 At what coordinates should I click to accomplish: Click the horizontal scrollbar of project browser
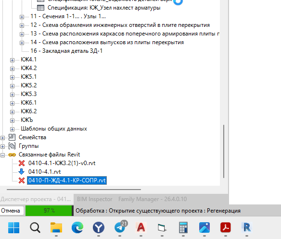click(74, 189)
